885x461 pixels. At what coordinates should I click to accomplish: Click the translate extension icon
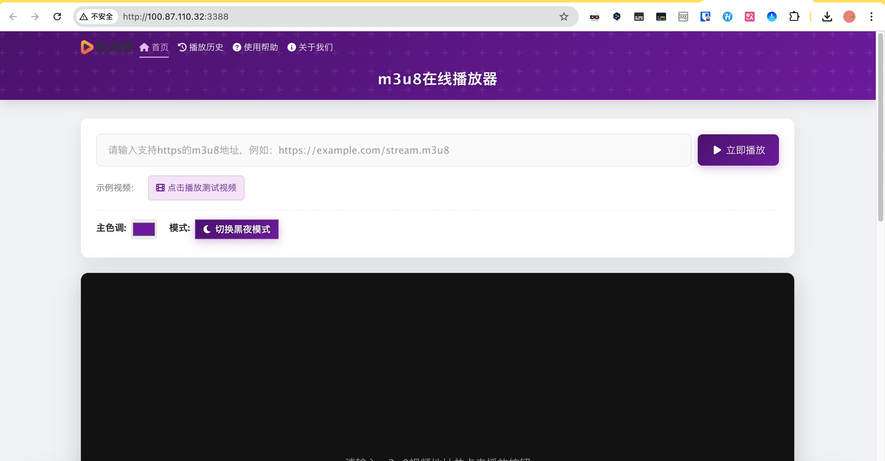749,17
